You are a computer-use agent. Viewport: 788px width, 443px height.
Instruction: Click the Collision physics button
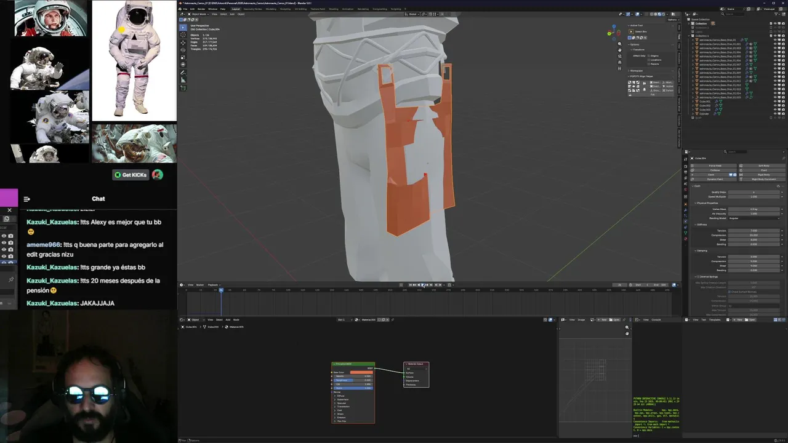(714, 170)
